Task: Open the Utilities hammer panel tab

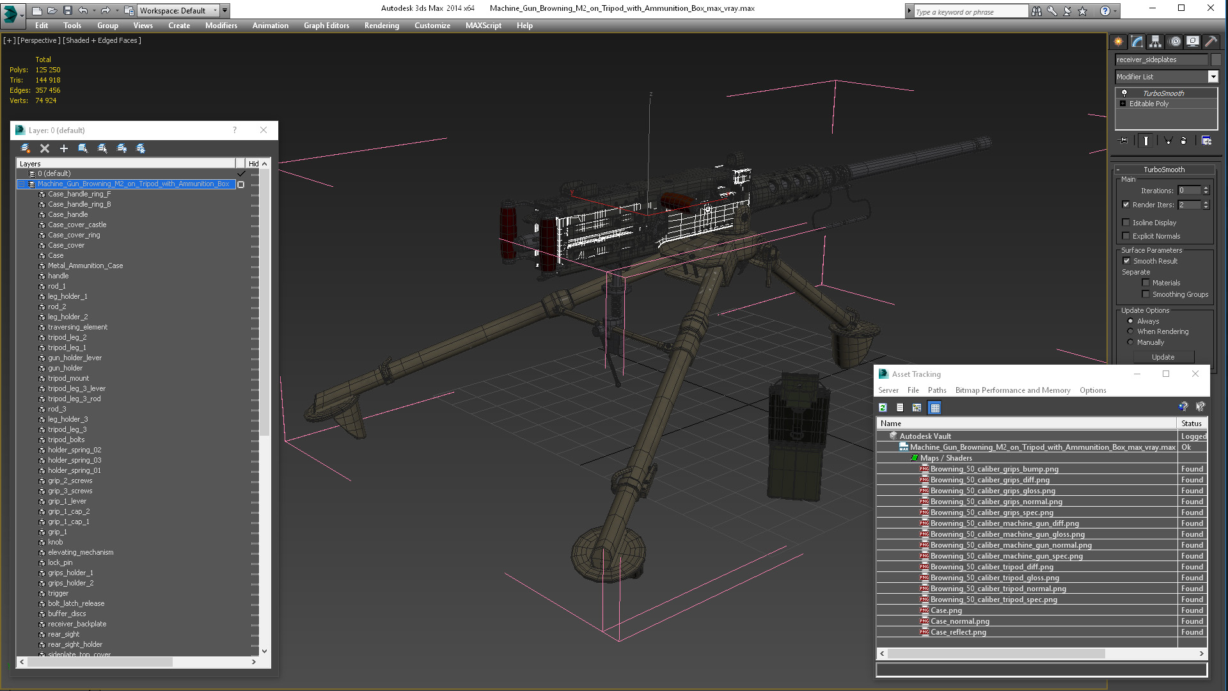Action: point(1211,42)
